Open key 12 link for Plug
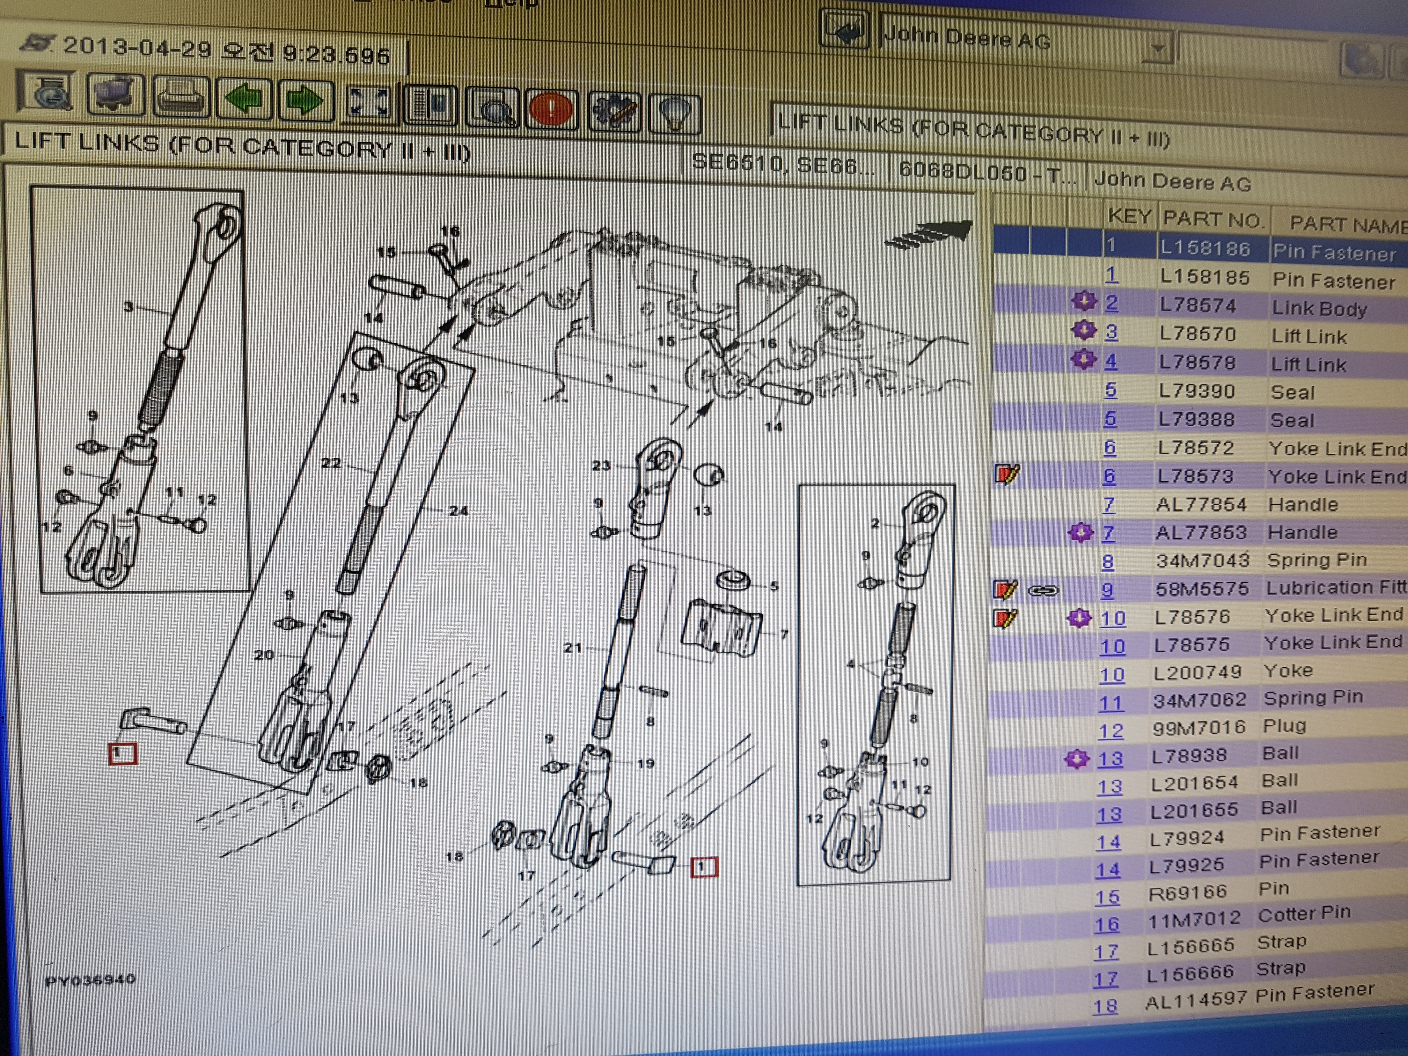Image resolution: width=1408 pixels, height=1056 pixels. [x=1111, y=731]
